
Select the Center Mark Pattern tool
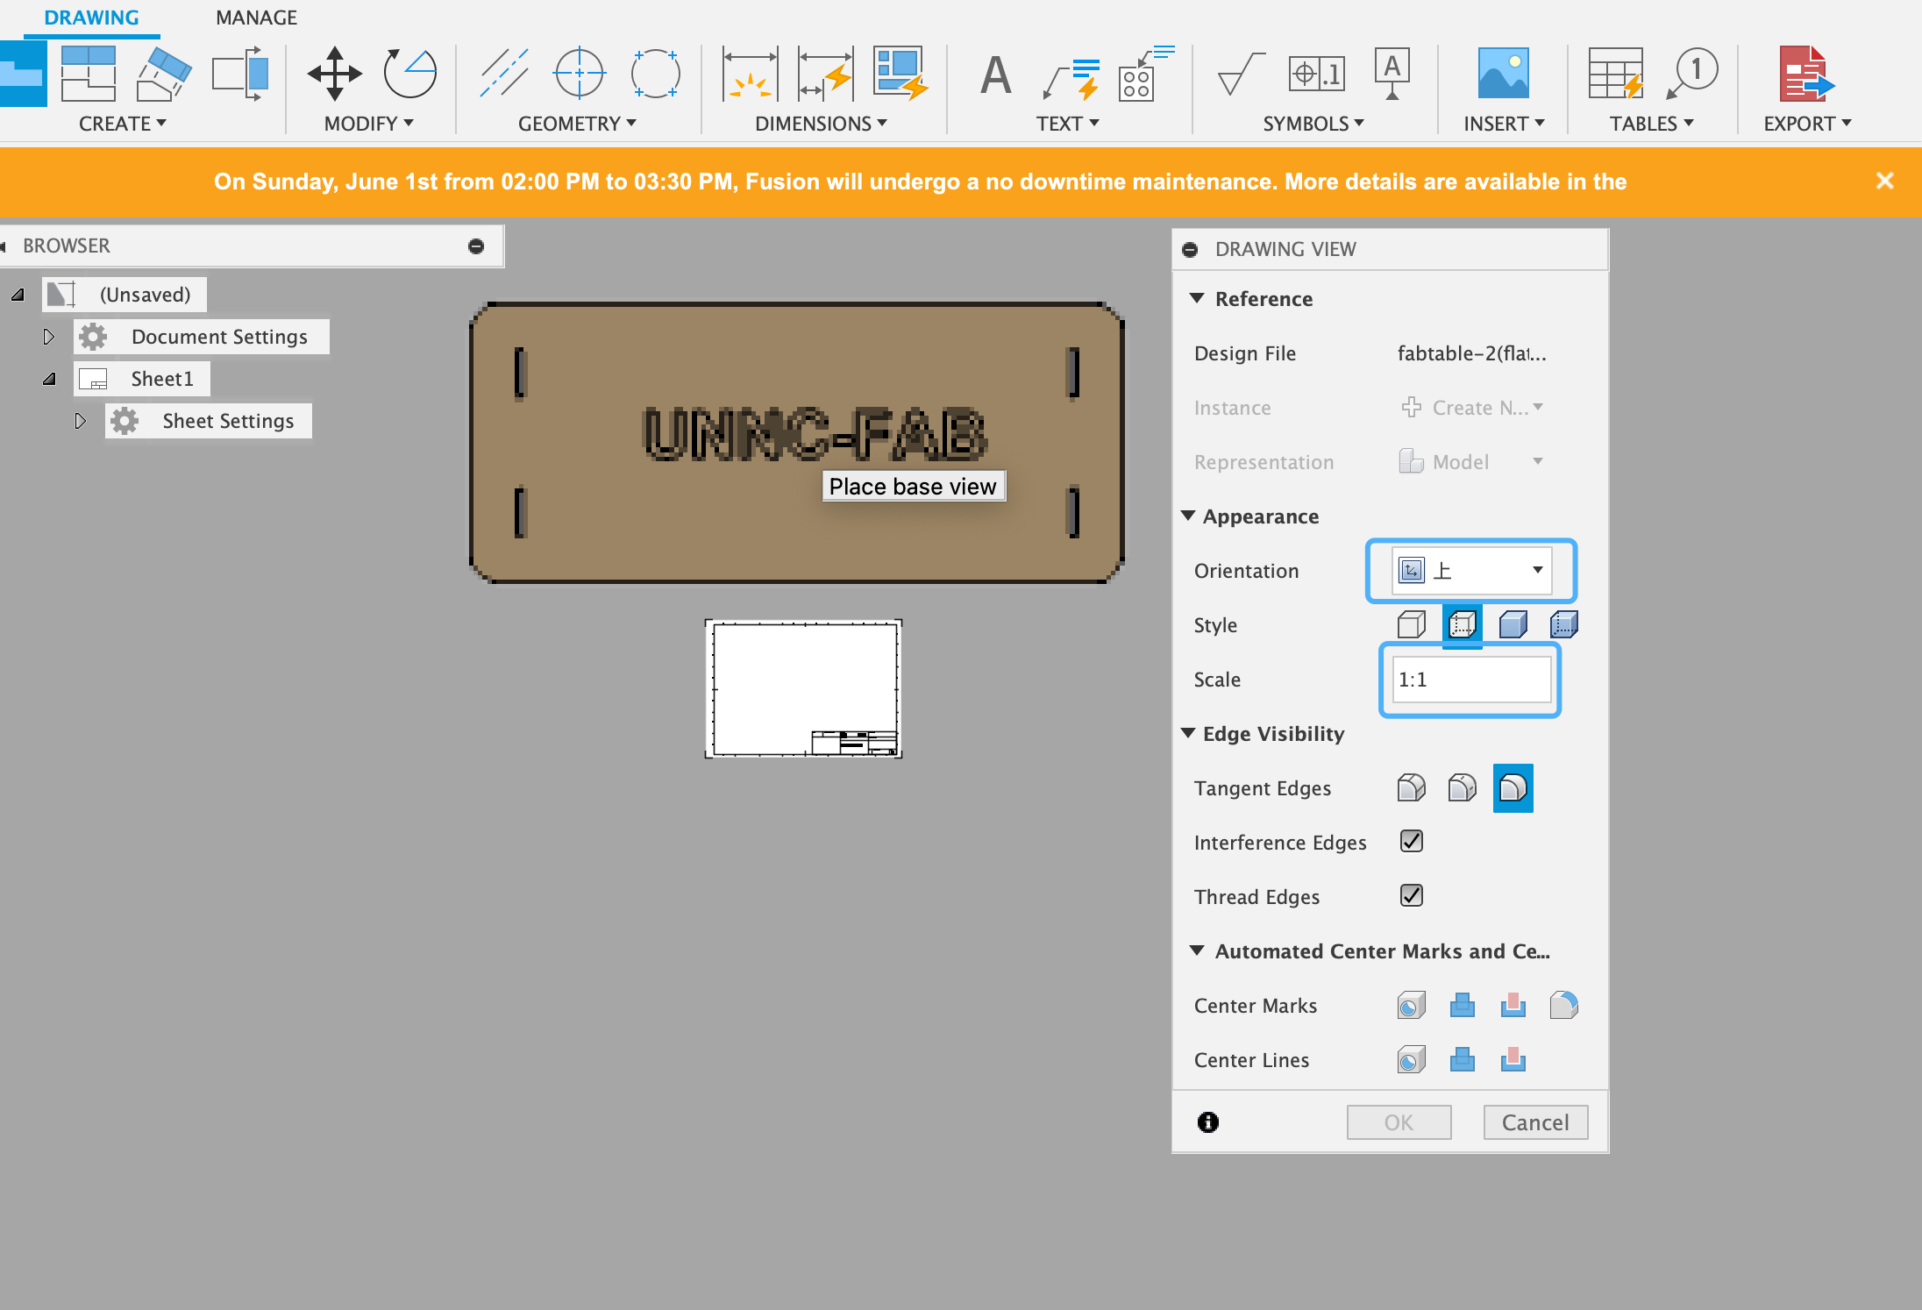(x=656, y=74)
